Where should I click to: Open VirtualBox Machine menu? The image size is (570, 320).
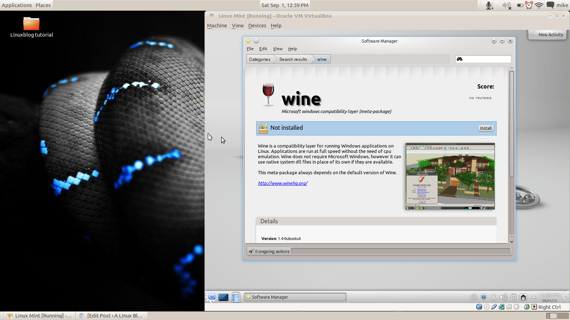click(217, 26)
